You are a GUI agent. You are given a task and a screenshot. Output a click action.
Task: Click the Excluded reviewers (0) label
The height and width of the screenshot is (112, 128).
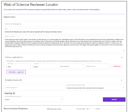[14, 80]
